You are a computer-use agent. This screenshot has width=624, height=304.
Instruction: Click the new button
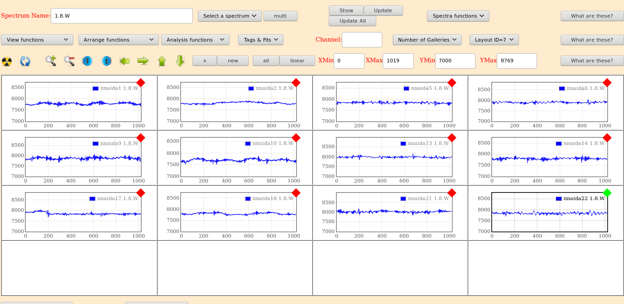click(x=233, y=61)
